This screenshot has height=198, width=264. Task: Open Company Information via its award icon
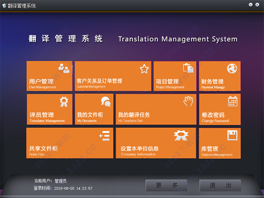coord(181,135)
